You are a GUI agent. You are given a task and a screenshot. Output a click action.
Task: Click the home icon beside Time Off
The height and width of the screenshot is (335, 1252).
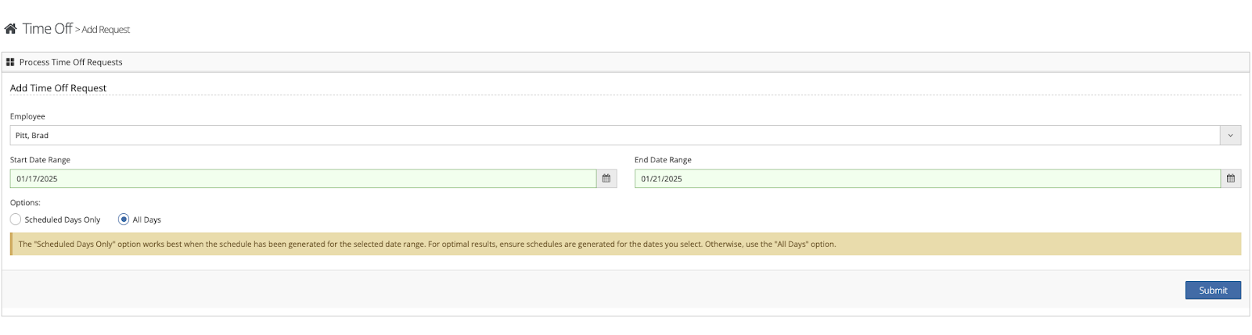point(10,29)
